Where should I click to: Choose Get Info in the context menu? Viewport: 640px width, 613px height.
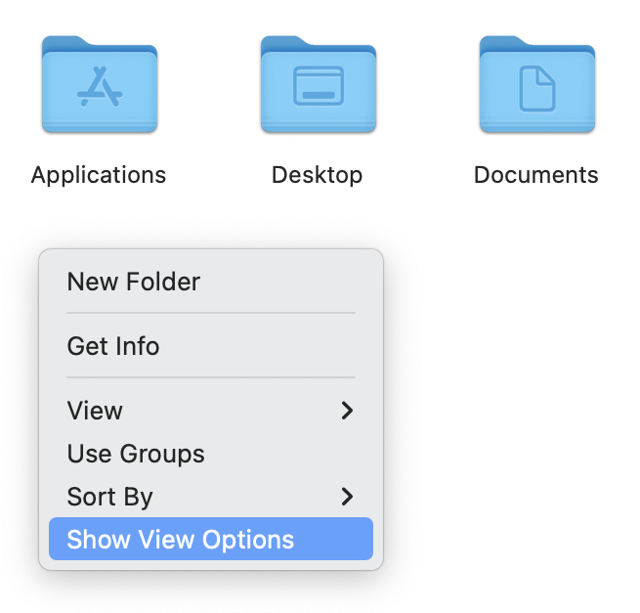click(211, 346)
